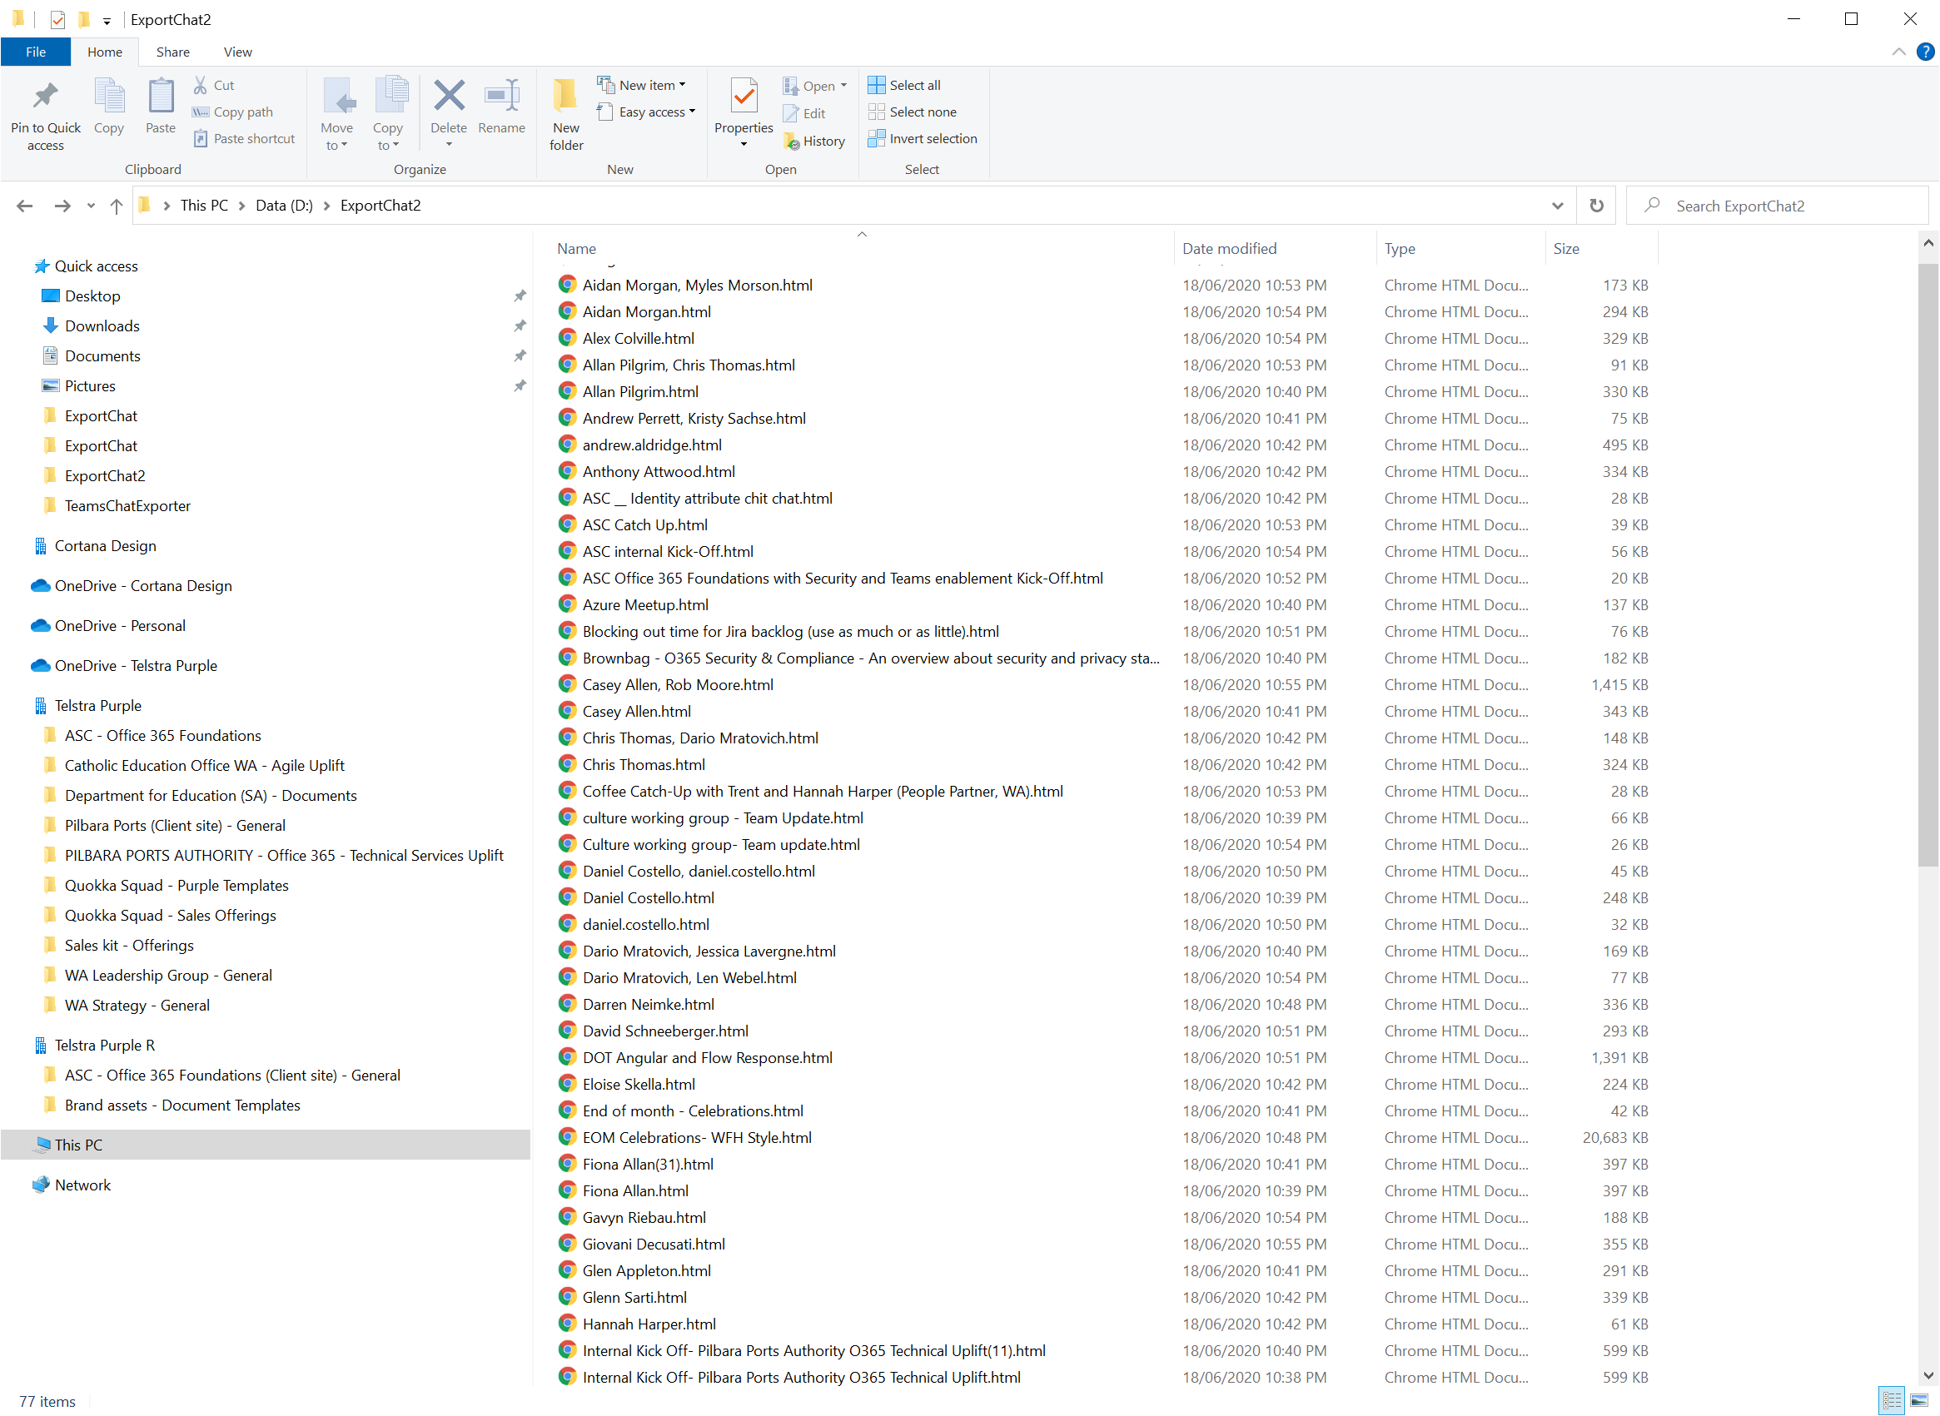Viewport: 1940px width, 1416px height.
Task: Open Properties from the ribbon
Action: tap(744, 97)
